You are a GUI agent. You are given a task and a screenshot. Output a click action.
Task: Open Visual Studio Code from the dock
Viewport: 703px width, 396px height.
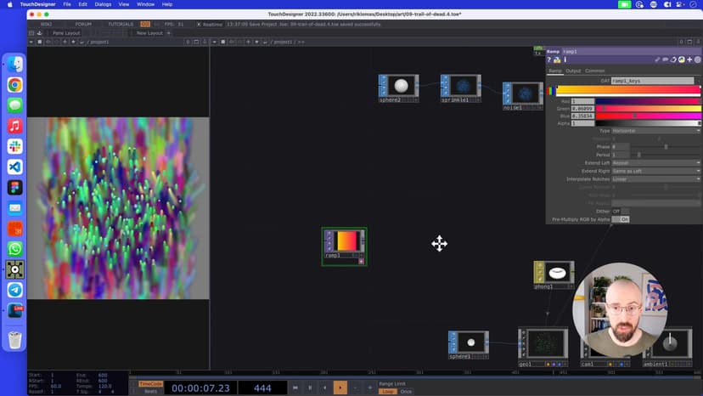pyautogui.click(x=14, y=167)
